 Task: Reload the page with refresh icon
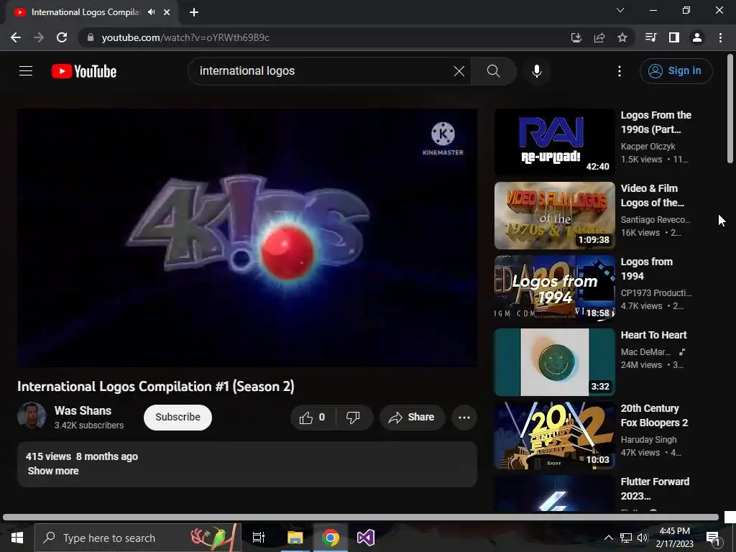pyautogui.click(x=62, y=37)
